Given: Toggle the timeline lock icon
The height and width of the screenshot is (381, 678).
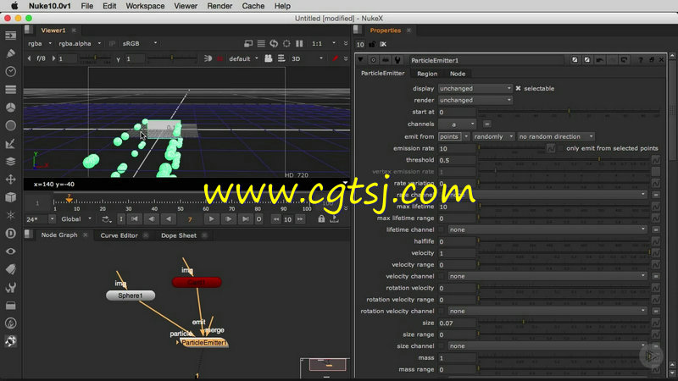Looking at the screenshot, I should coord(321,219).
